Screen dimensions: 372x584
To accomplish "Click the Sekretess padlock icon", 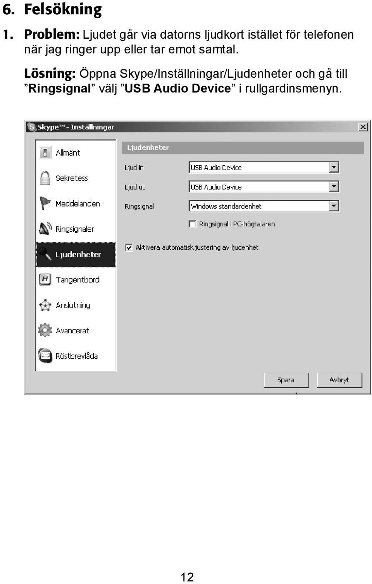I will coord(45,178).
